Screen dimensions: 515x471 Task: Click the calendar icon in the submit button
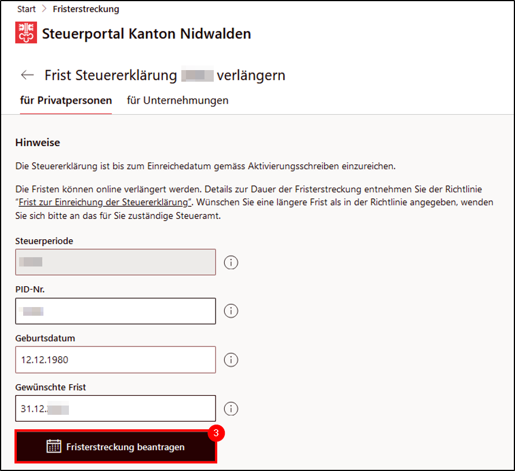54,446
